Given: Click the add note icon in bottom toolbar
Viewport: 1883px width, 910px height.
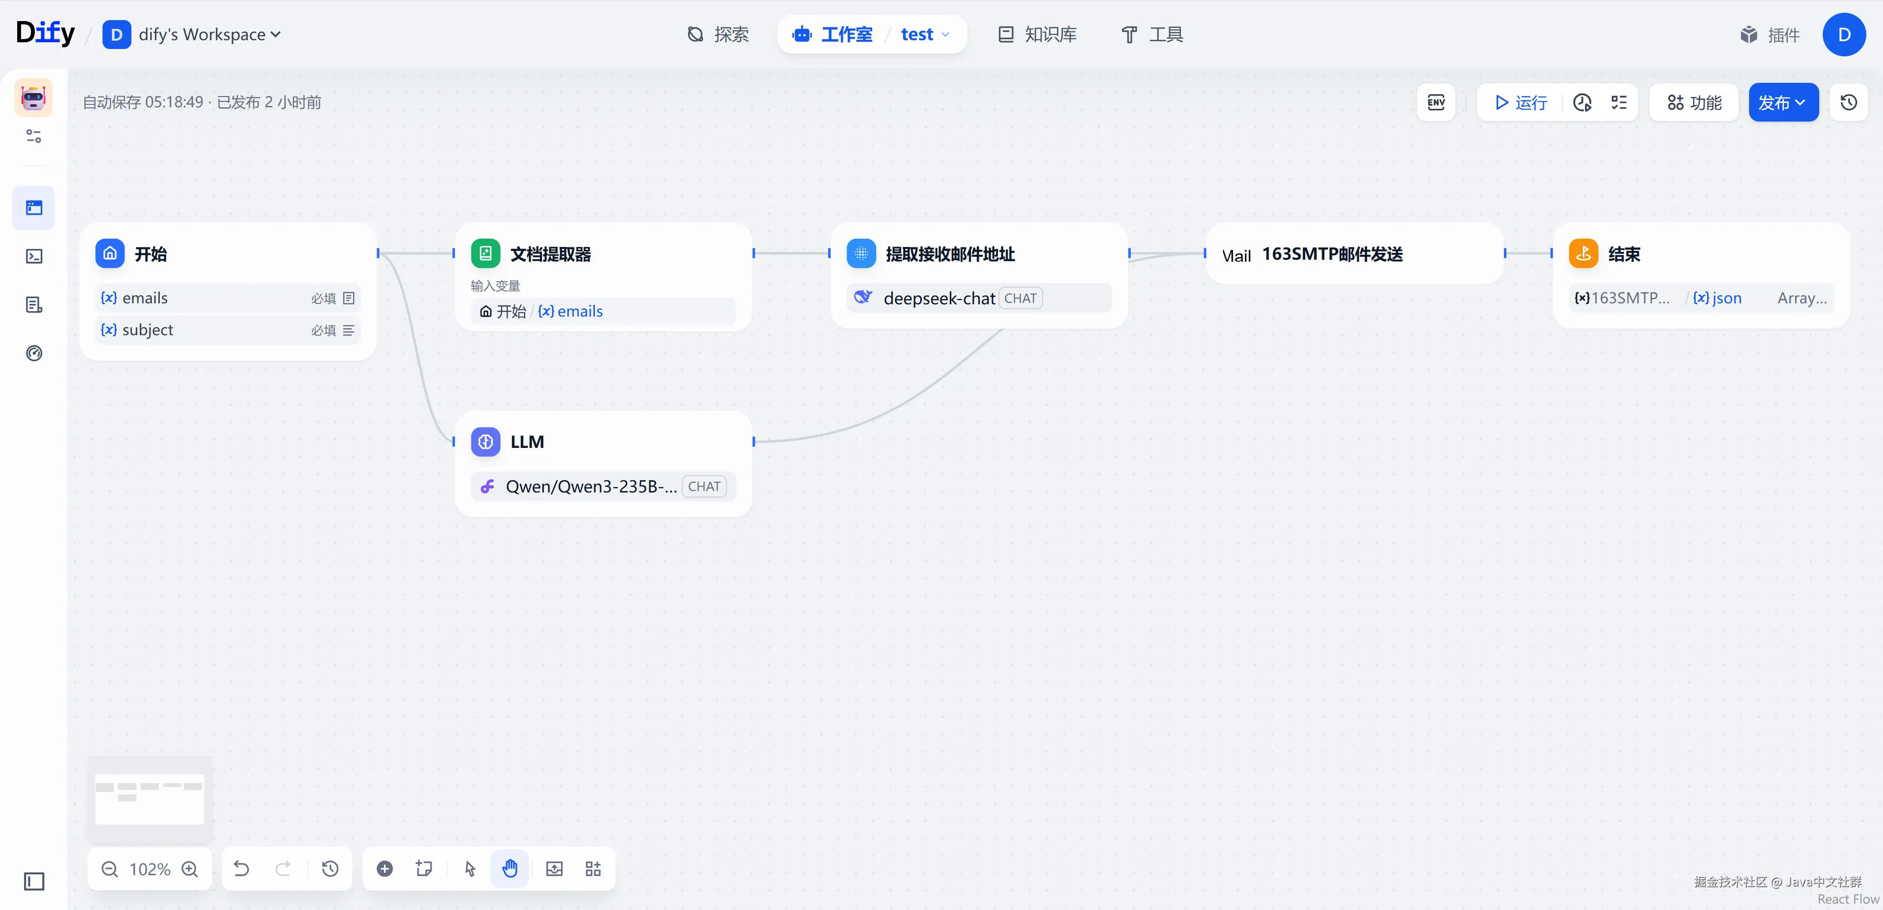Looking at the screenshot, I should point(424,868).
